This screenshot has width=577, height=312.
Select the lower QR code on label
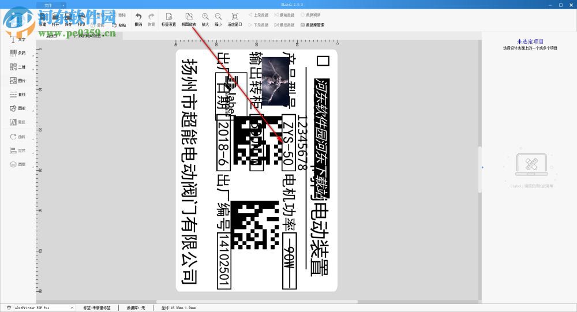point(255,225)
